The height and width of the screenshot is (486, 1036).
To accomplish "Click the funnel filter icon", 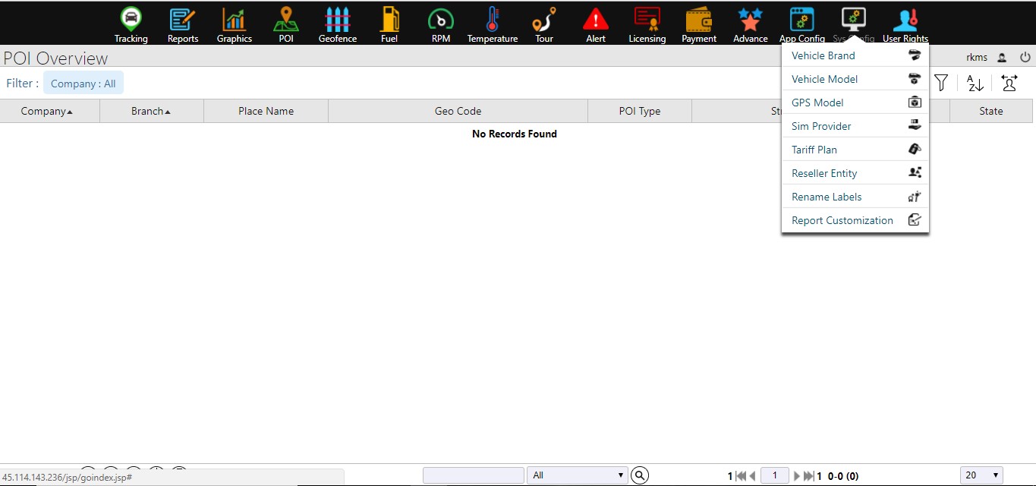I will coord(941,83).
